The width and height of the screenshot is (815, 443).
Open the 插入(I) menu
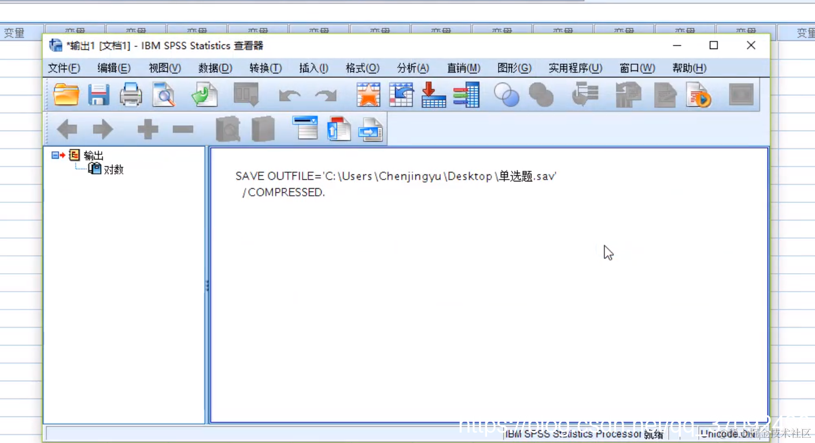pos(314,68)
